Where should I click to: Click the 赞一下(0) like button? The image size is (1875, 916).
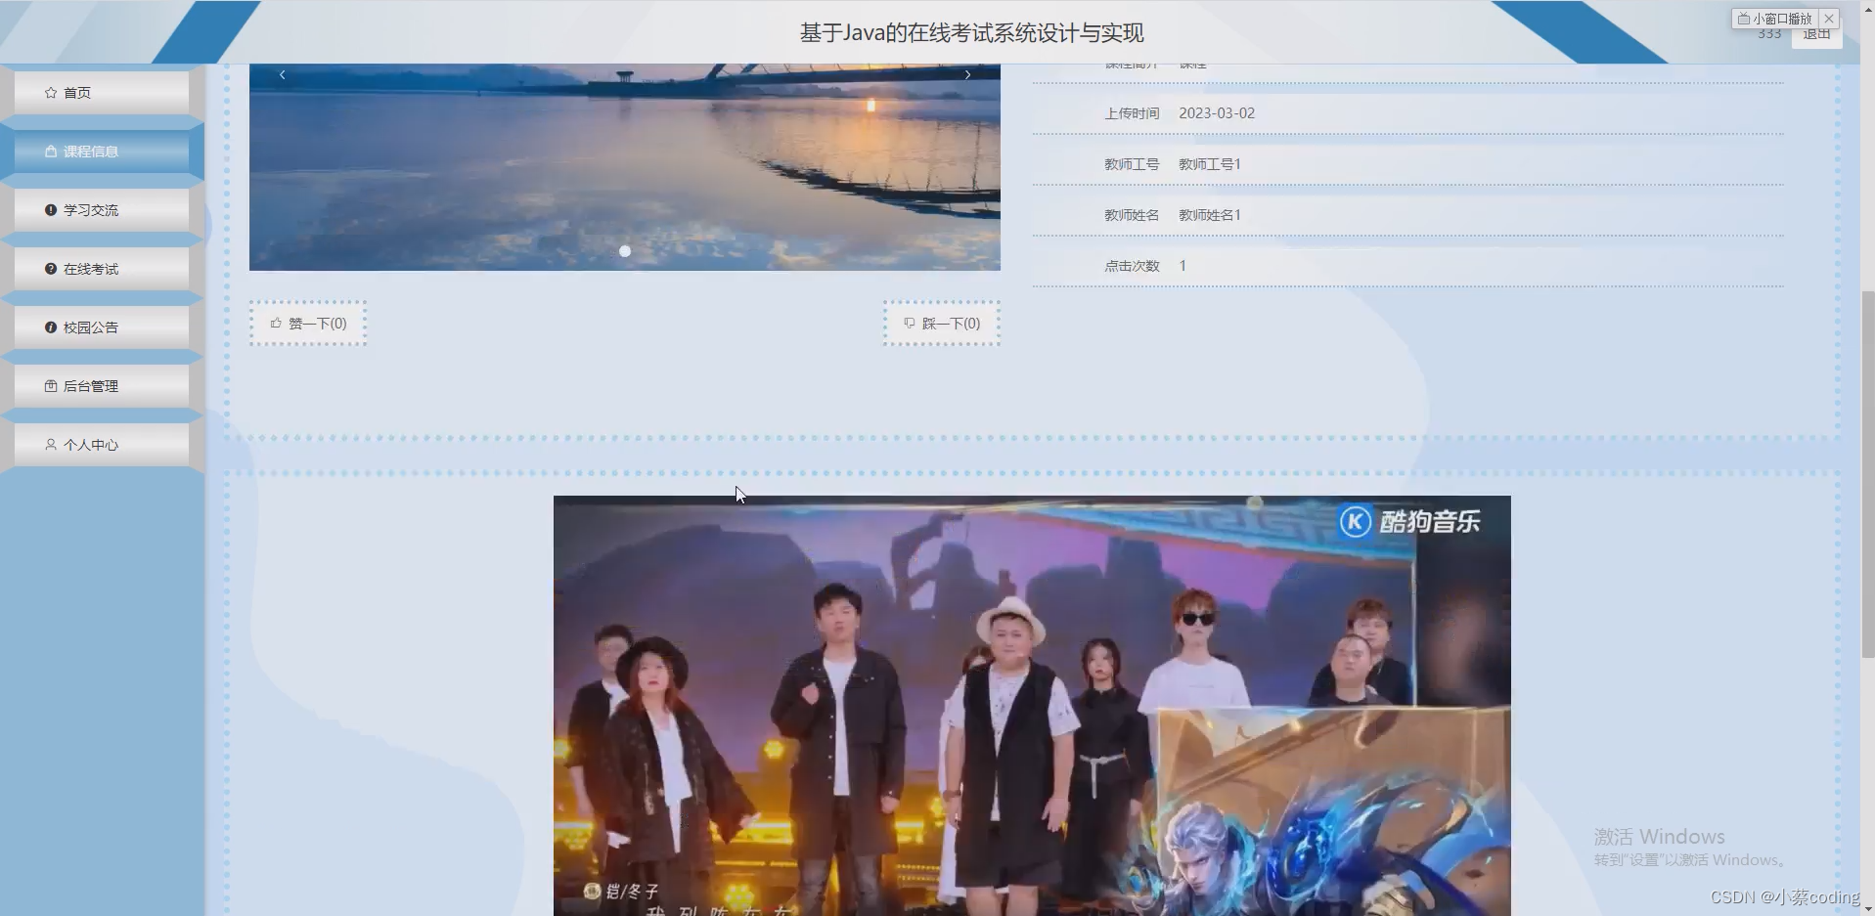308,324
